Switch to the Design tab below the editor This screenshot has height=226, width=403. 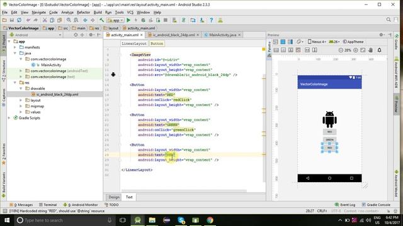pyautogui.click(x=114, y=197)
